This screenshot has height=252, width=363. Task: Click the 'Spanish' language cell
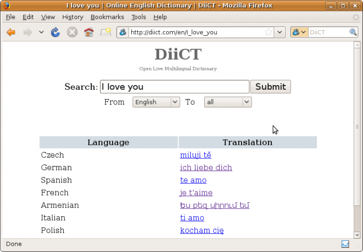[x=56, y=180]
